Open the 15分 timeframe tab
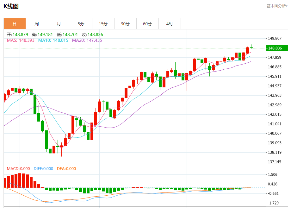Viewport: 291px width, 208px height. [x=103, y=23]
